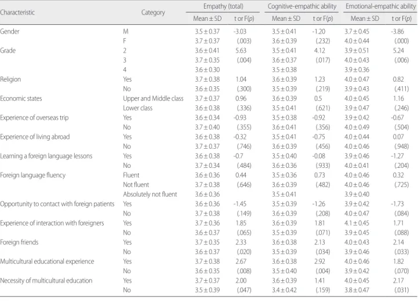Image resolution: width=418 pixels, height=301 pixels.
Task: Click the 'Grade' row label
Action: tap(8, 50)
